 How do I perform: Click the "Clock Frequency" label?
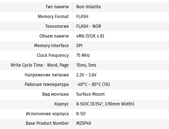coord(53,55)
